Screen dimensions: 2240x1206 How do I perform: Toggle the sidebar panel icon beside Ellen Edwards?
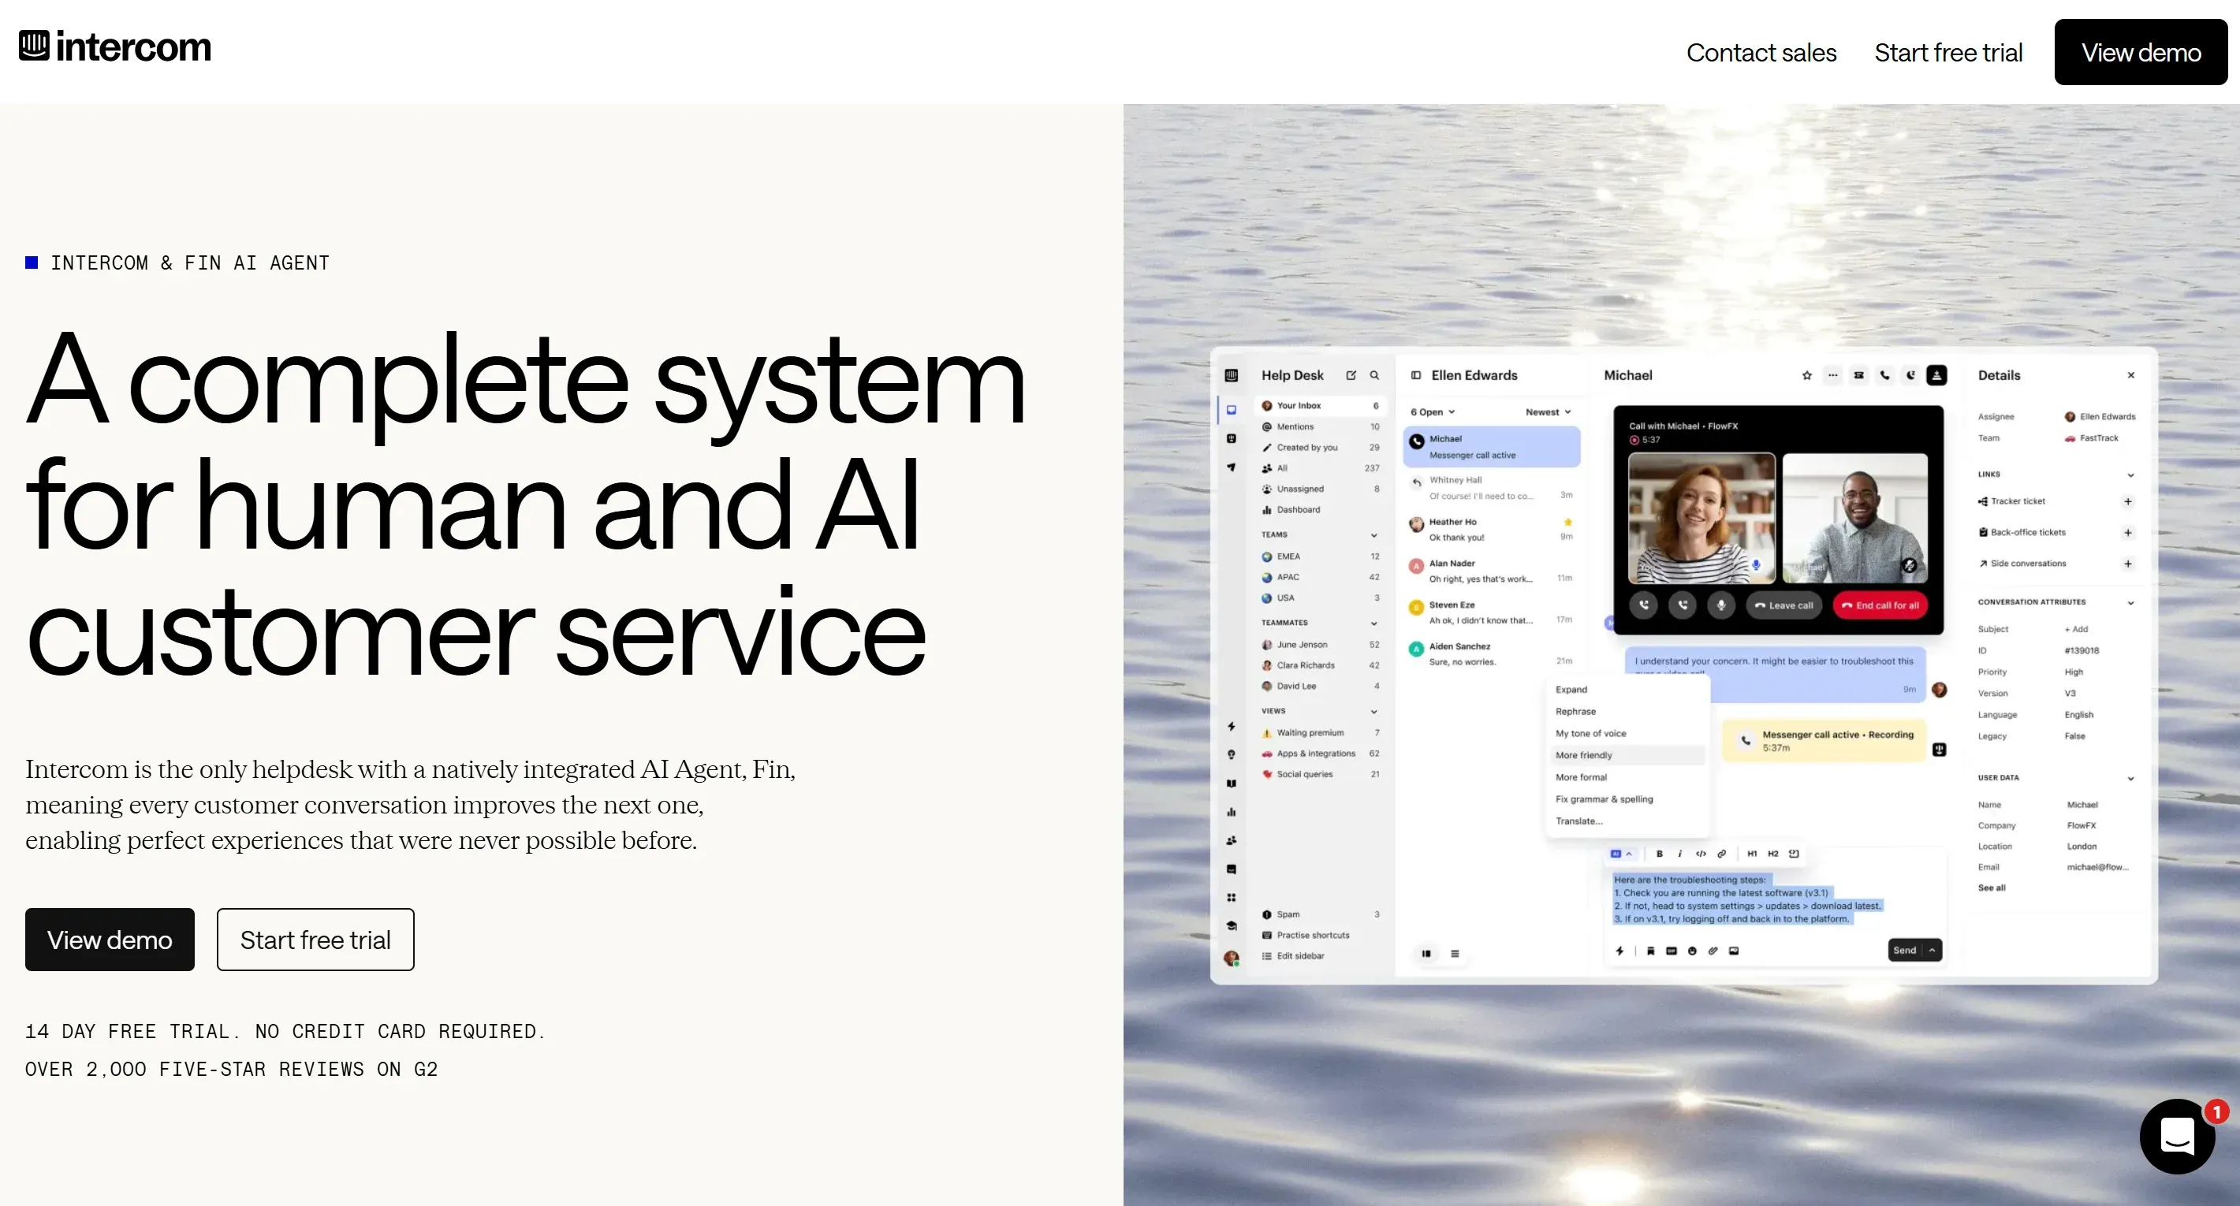1415,376
